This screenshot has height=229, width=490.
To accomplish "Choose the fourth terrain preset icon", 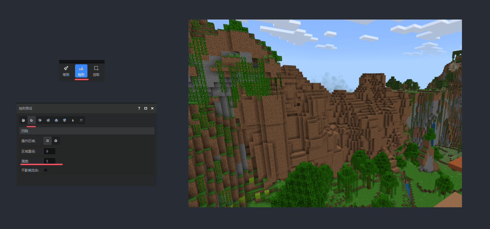I will point(48,120).
